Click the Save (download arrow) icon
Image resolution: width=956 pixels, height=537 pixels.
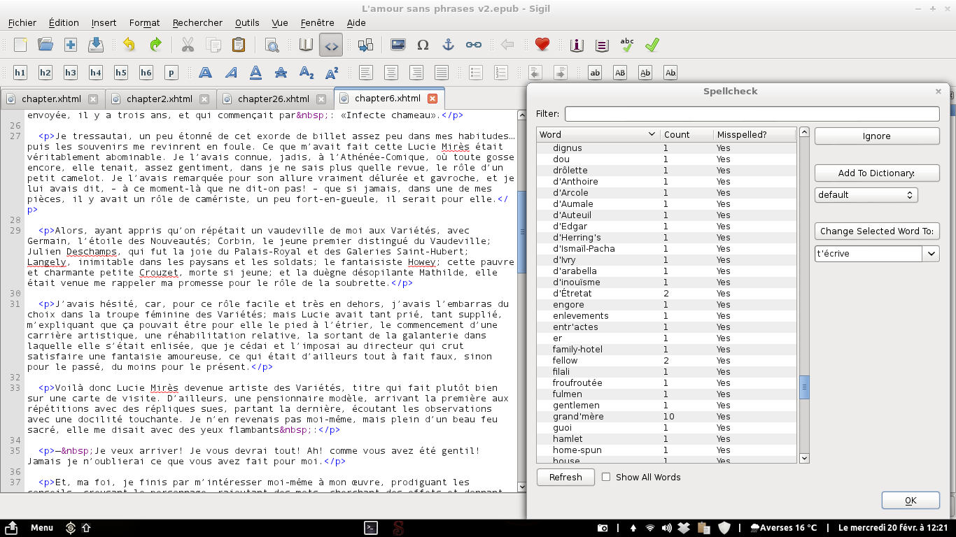pyautogui.click(x=96, y=45)
